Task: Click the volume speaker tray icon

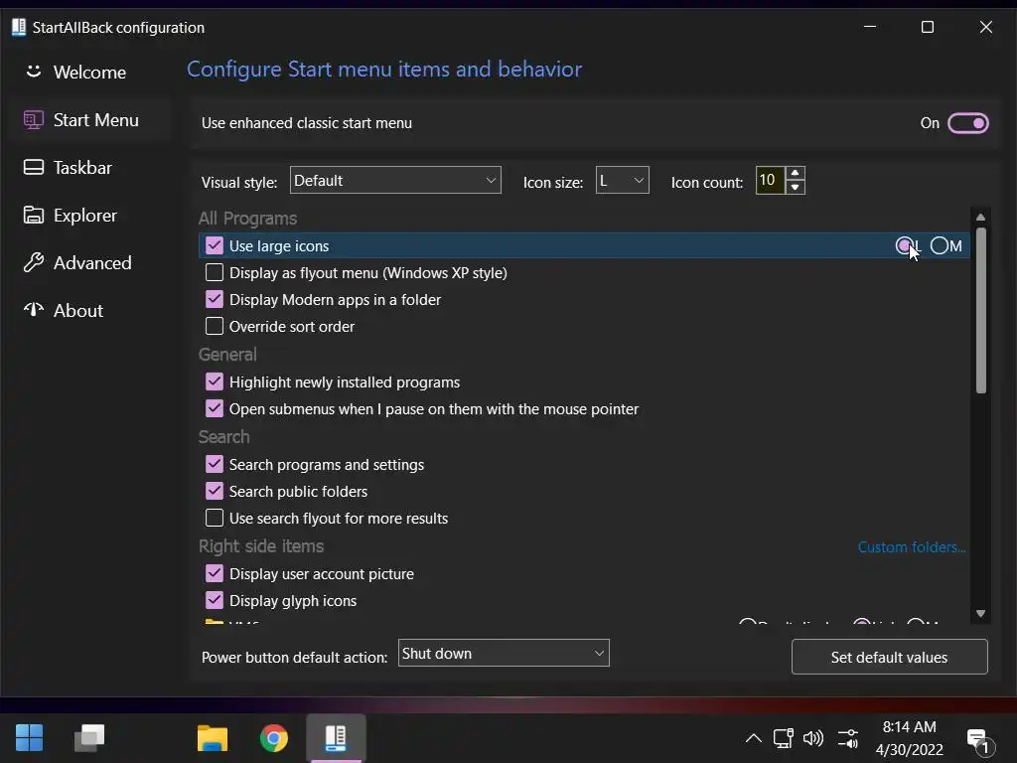Action: point(812,738)
